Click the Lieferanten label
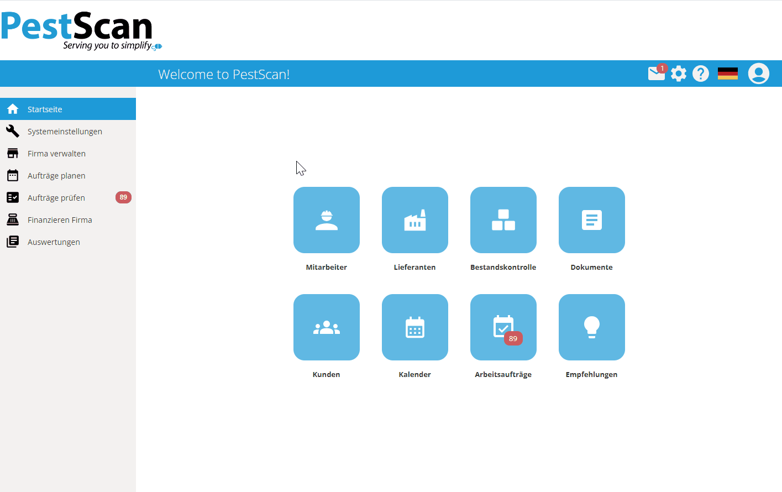 [x=415, y=267]
